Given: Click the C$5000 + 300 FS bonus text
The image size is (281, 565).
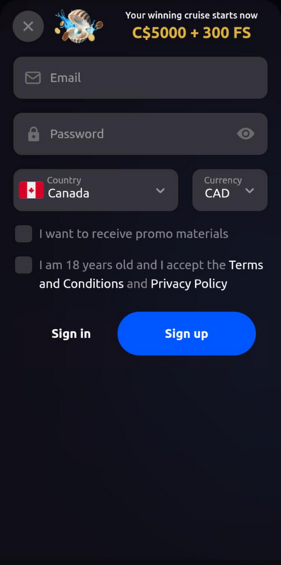Looking at the screenshot, I should pos(192,33).
